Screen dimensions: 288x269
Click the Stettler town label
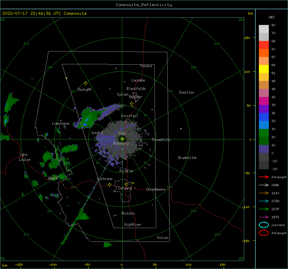point(187,92)
